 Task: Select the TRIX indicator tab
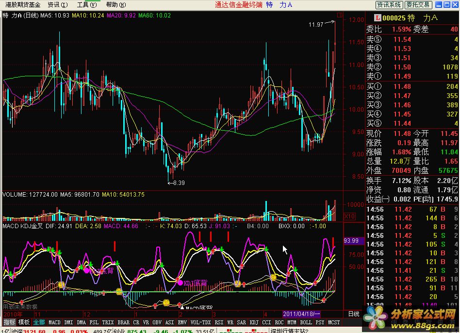108,322
